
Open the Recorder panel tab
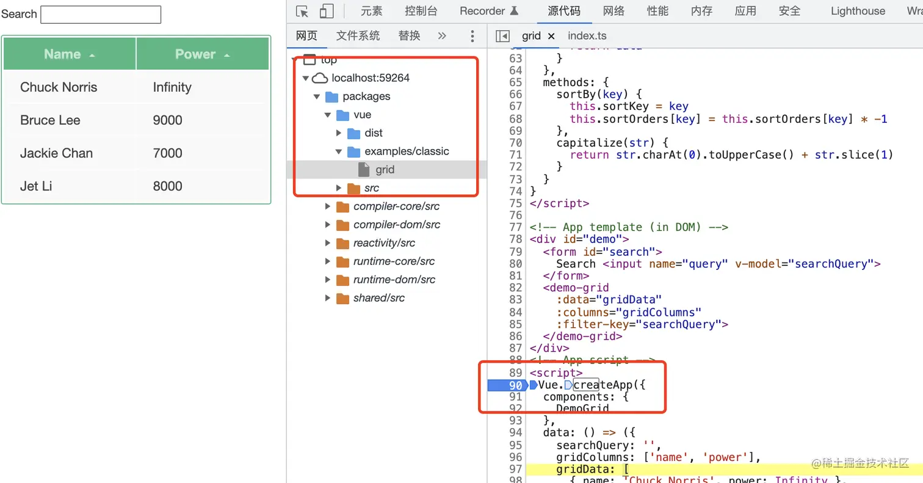click(489, 11)
